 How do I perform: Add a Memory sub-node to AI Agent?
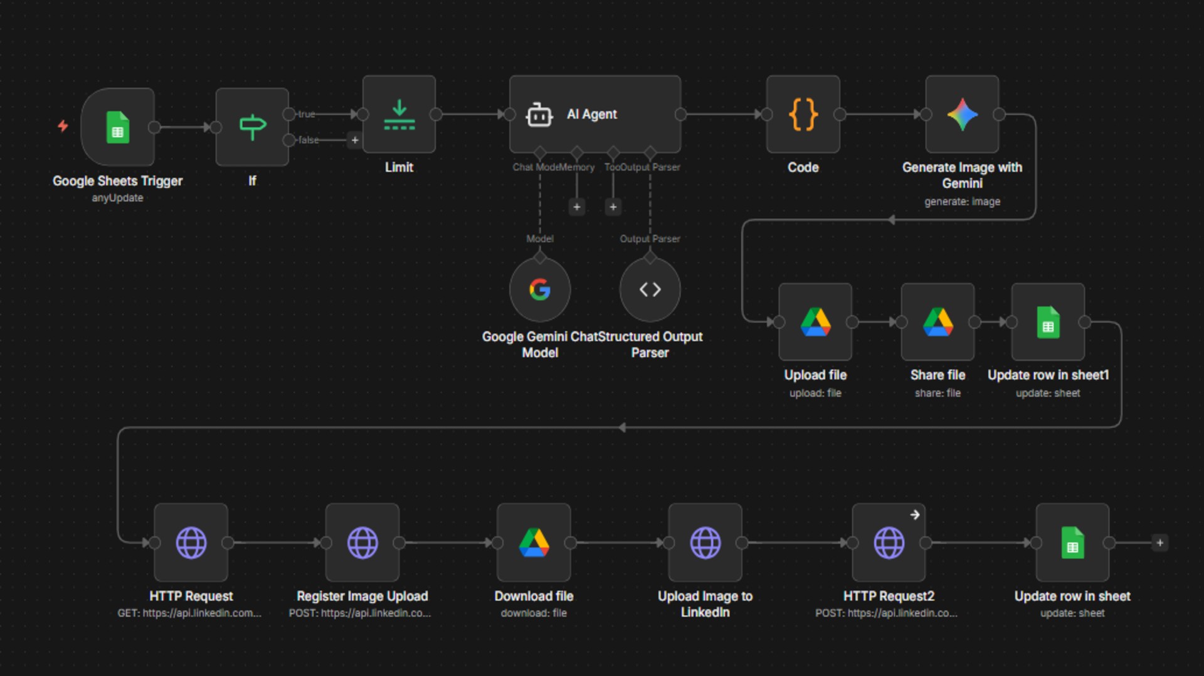pyautogui.click(x=577, y=207)
